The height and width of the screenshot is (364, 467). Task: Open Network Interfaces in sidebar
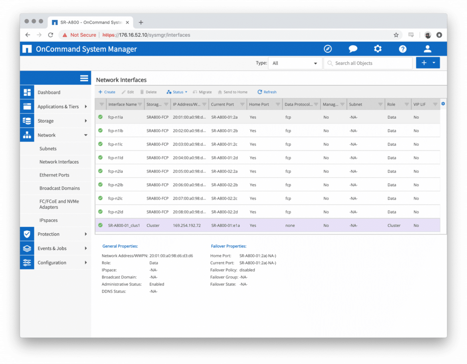point(59,162)
